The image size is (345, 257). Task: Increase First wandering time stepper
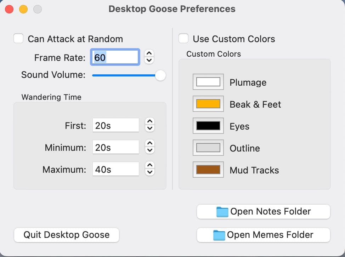point(150,121)
